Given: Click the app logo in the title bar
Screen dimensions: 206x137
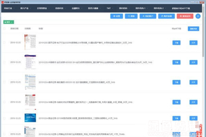Looking at the screenshot, I should [x=3, y=2].
